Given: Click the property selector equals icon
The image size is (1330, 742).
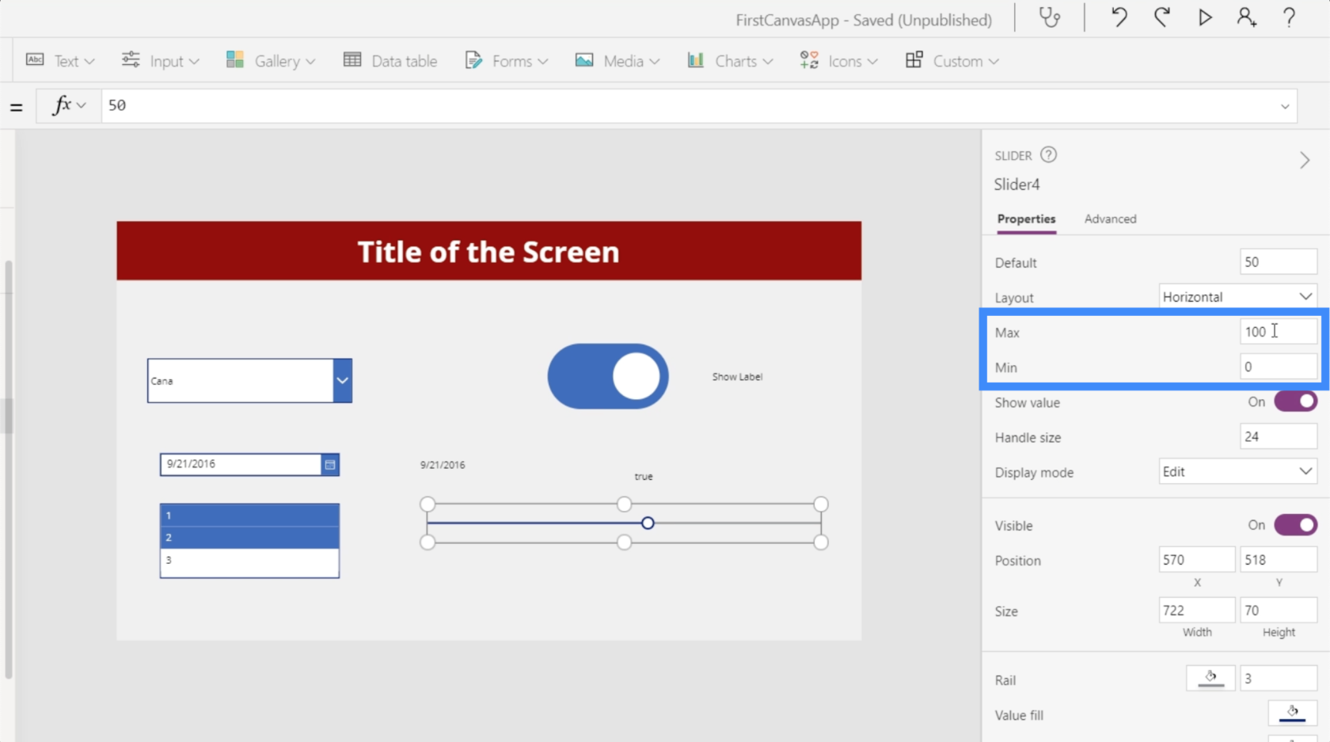Looking at the screenshot, I should 16,107.
